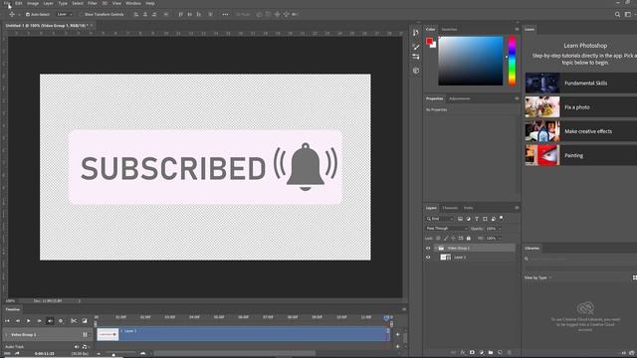Screen dimensions: 637x358
Task: Open the Brush Settings panel icon
Action: click(416, 47)
